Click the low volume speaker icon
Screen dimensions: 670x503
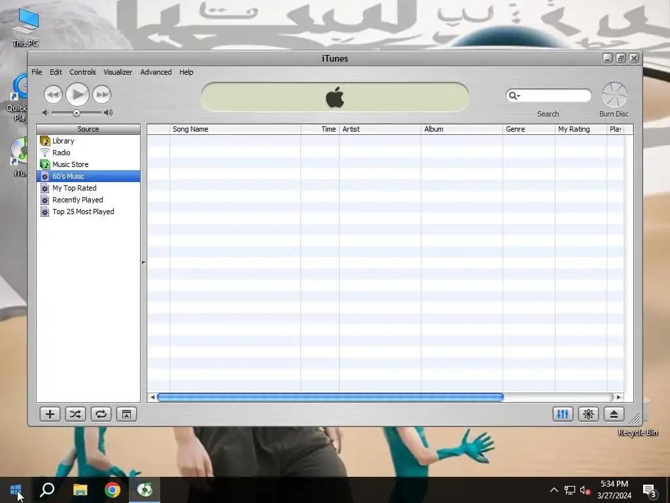[x=45, y=113]
